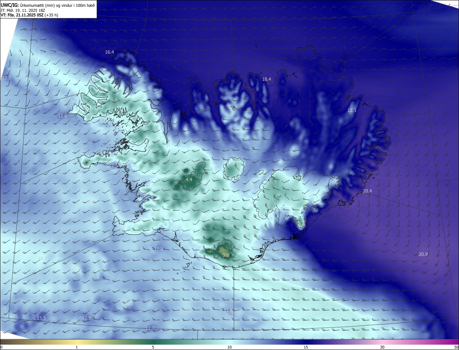Click the map value 20.4
Screen dimensions: 459x350
coord(367,191)
